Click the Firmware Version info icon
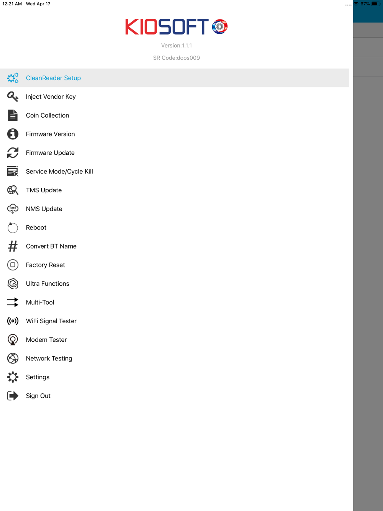This screenshot has height=511, width=383. pos(13,134)
